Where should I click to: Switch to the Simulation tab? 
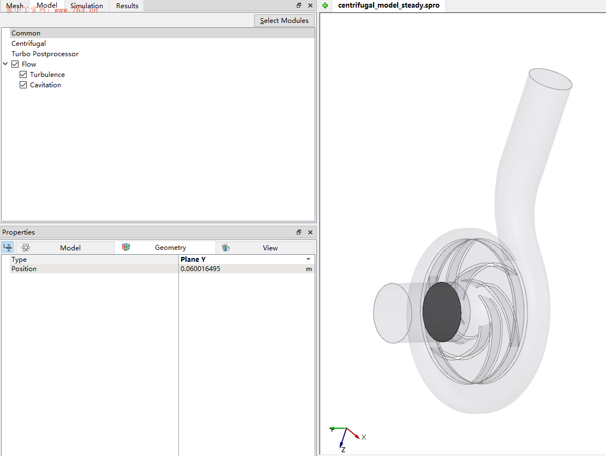pyautogui.click(x=87, y=6)
